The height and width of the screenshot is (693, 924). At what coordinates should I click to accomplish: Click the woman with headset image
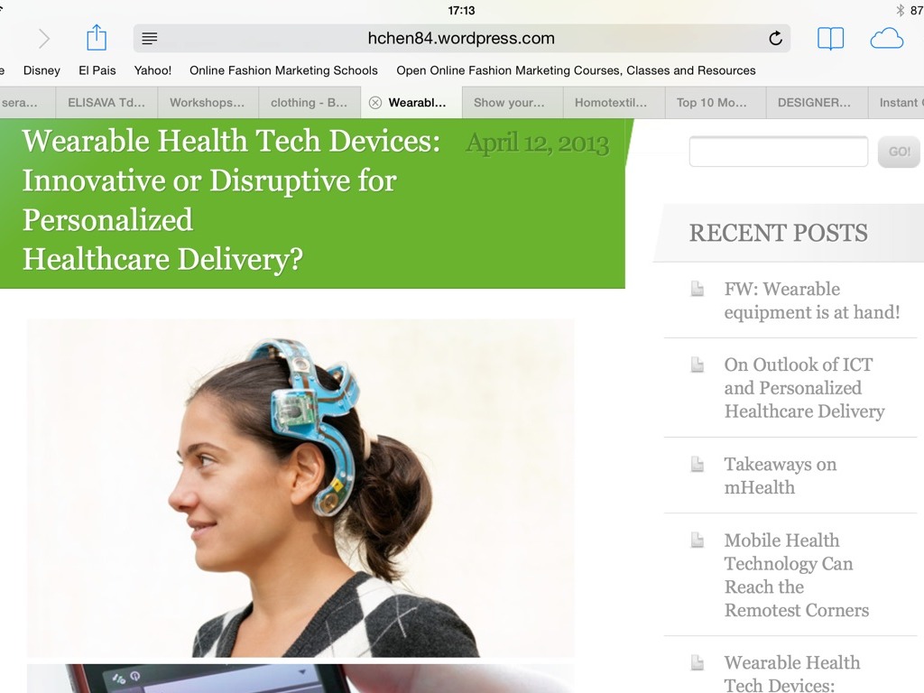pos(300,488)
